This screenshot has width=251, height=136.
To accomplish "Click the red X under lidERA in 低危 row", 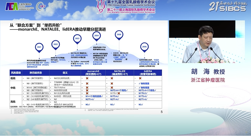I will coord(140,78).
